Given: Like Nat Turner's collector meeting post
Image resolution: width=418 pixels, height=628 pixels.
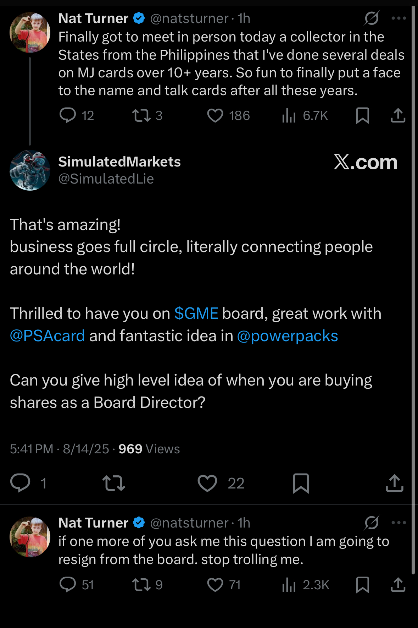Looking at the screenshot, I should 215,116.
